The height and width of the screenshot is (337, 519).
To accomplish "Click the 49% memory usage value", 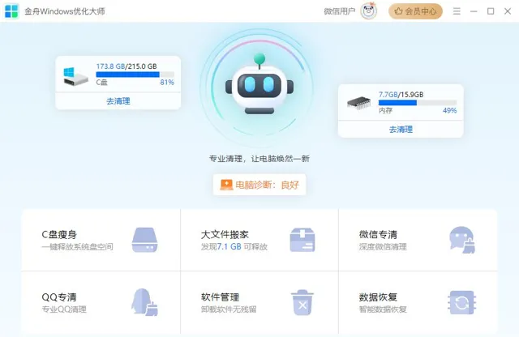I will point(450,110).
